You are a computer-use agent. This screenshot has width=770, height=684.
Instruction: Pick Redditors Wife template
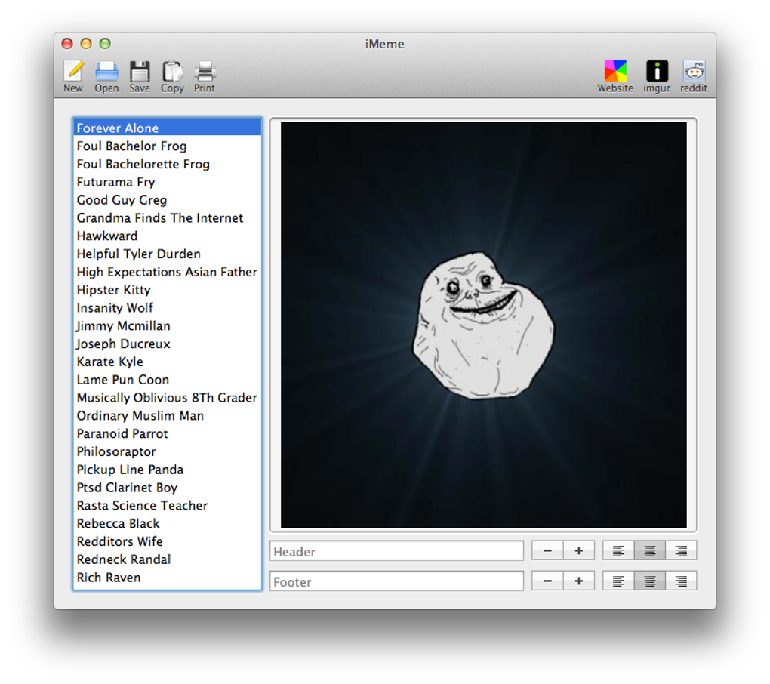[168, 541]
